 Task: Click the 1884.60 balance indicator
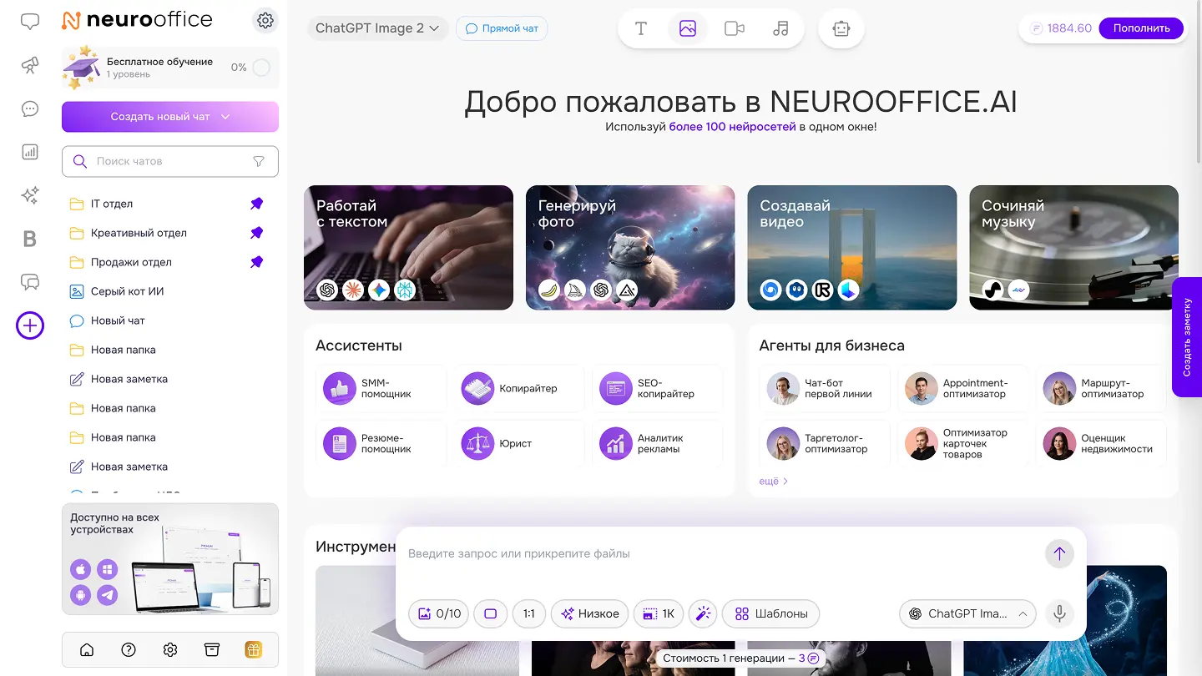point(1061,28)
